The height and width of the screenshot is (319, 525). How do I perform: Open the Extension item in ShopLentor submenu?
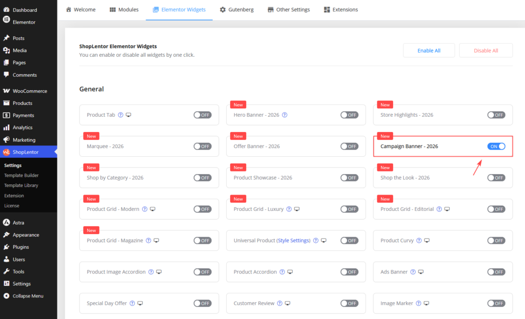(x=14, y=196)
